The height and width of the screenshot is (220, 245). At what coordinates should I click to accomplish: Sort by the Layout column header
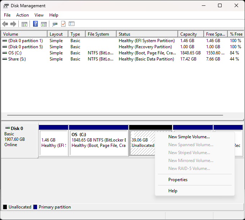[x=58, y=34]
